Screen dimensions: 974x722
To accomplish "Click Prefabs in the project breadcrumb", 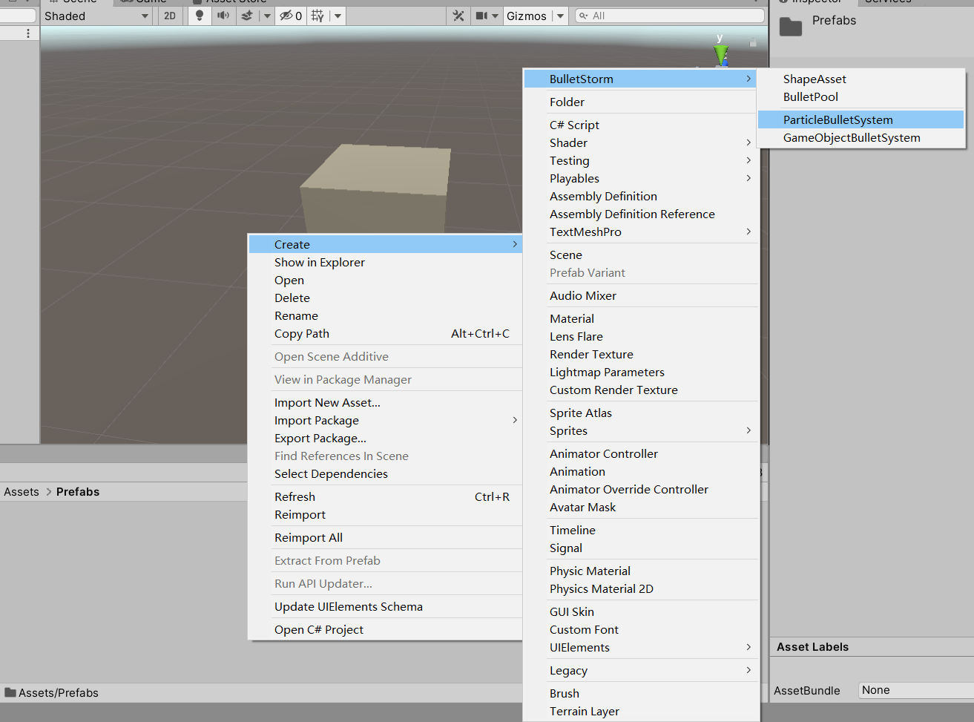I will click(78, 491).
